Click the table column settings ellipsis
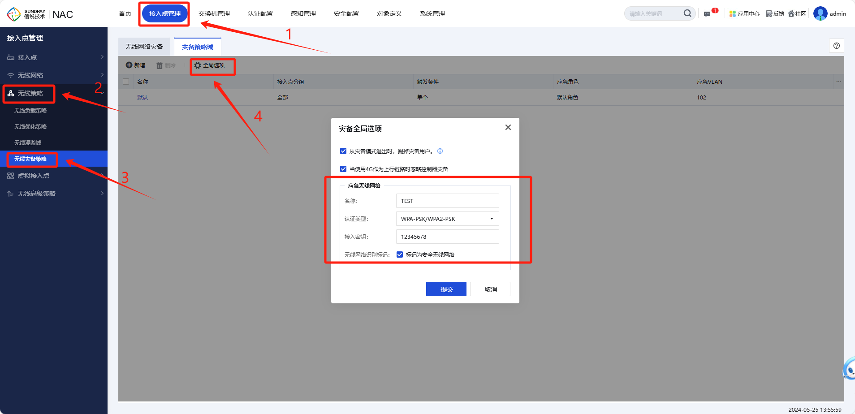This screenshot has height=414, width=855. coord(838,82)
